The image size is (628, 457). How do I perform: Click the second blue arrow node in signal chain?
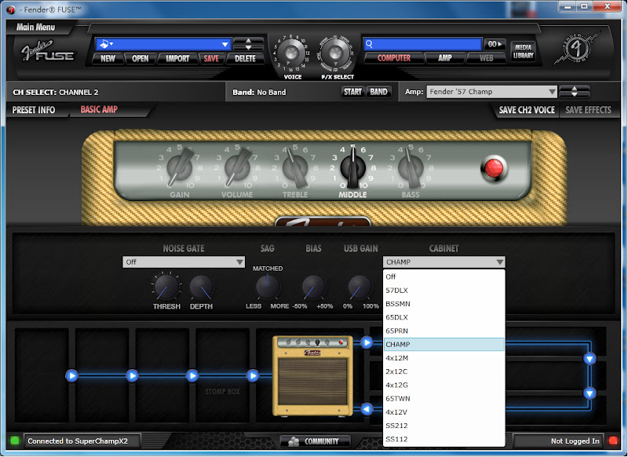(x=132, y=375)
